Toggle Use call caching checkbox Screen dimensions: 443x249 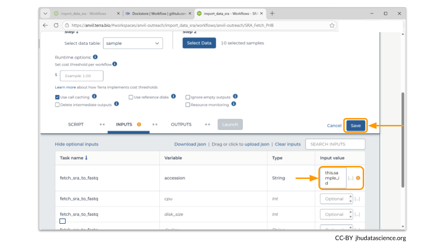[x=57, y=97]
